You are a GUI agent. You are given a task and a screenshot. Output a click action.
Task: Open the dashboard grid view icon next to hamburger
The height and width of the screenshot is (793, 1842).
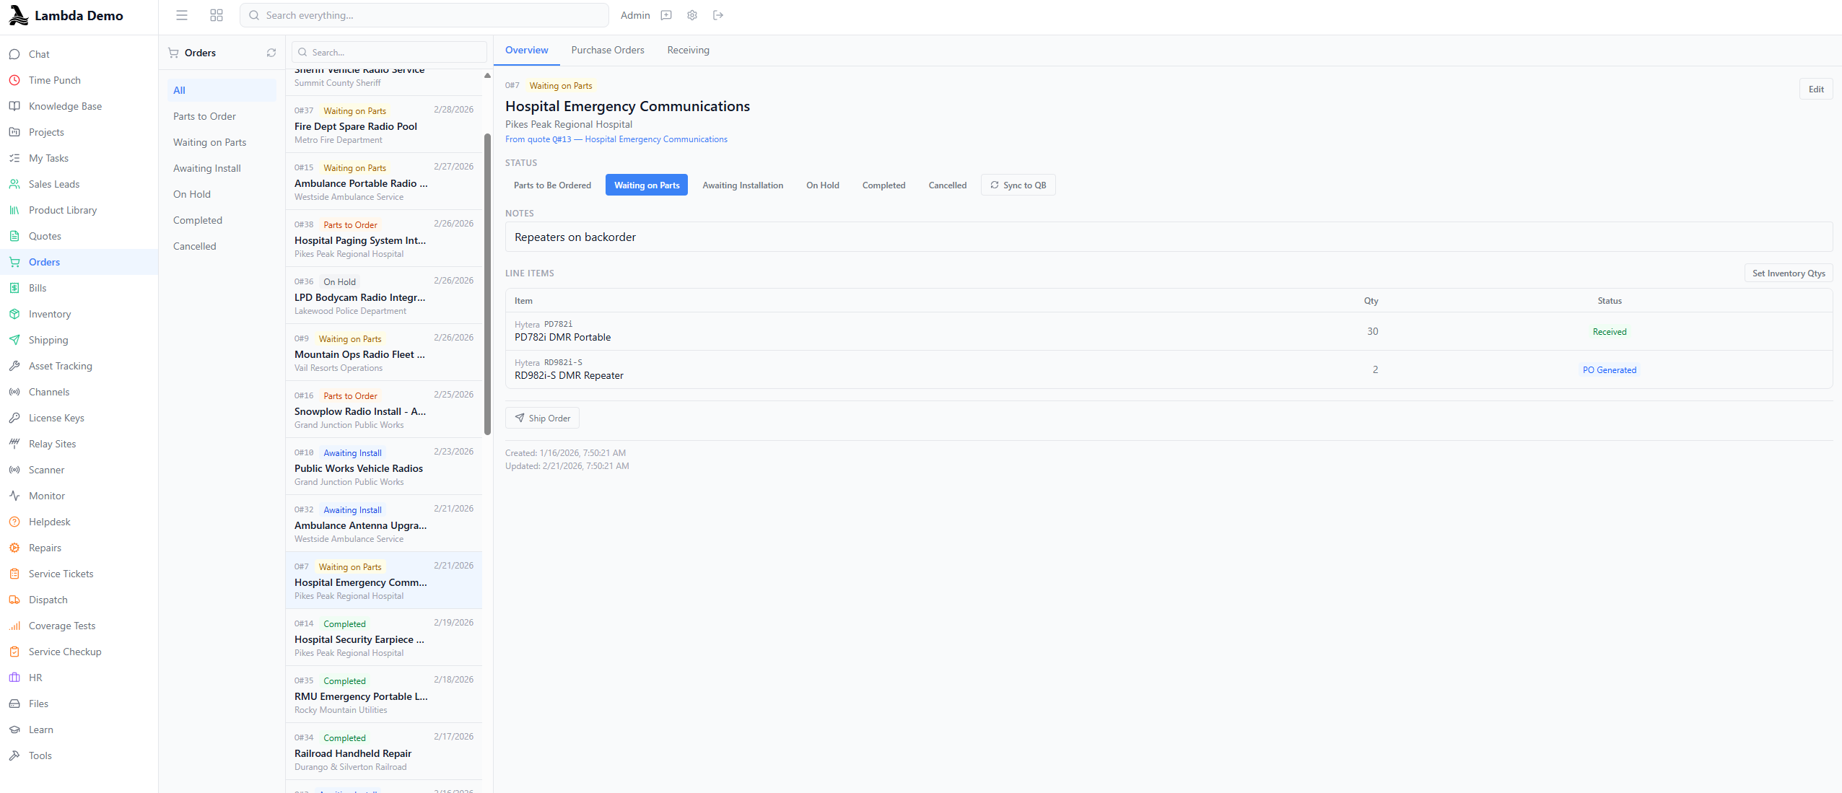point(216,14)
